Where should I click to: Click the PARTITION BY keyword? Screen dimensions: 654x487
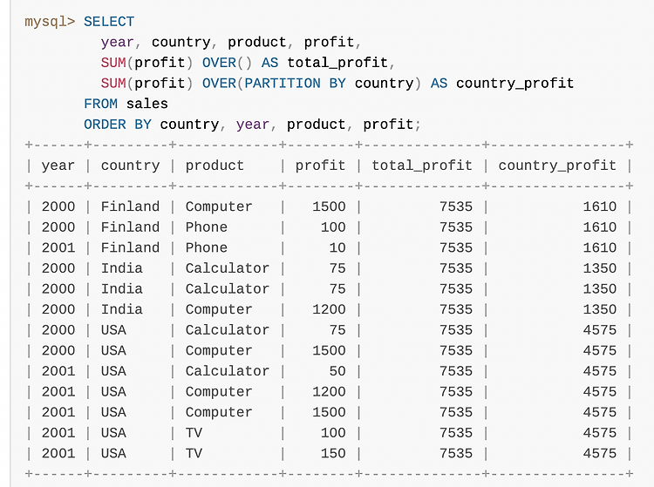296,84
